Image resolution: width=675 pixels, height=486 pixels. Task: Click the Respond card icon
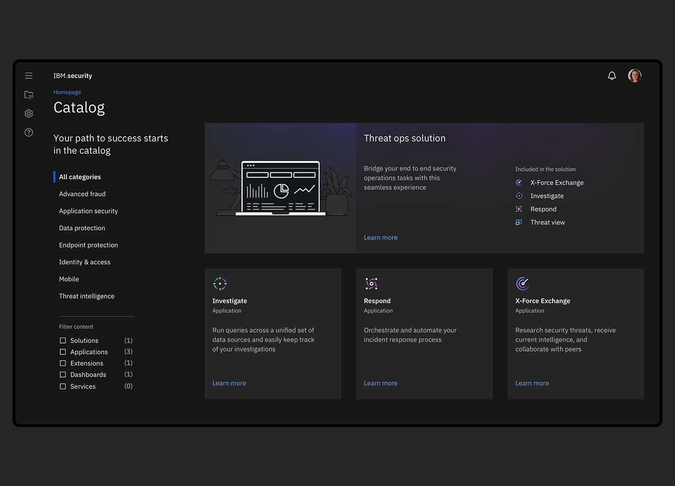point(371,284)
